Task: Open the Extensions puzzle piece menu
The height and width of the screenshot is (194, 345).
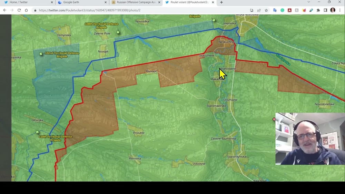Action: coord(318,10)
